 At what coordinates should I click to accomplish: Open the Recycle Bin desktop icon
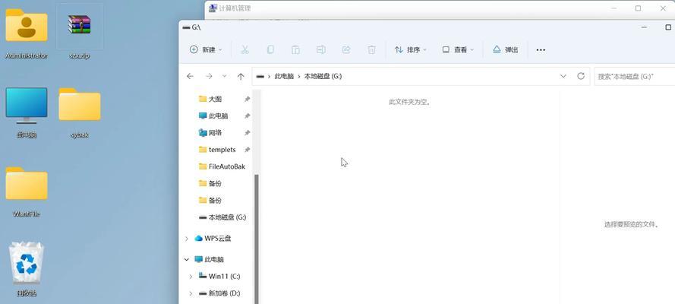click(27, 269)
